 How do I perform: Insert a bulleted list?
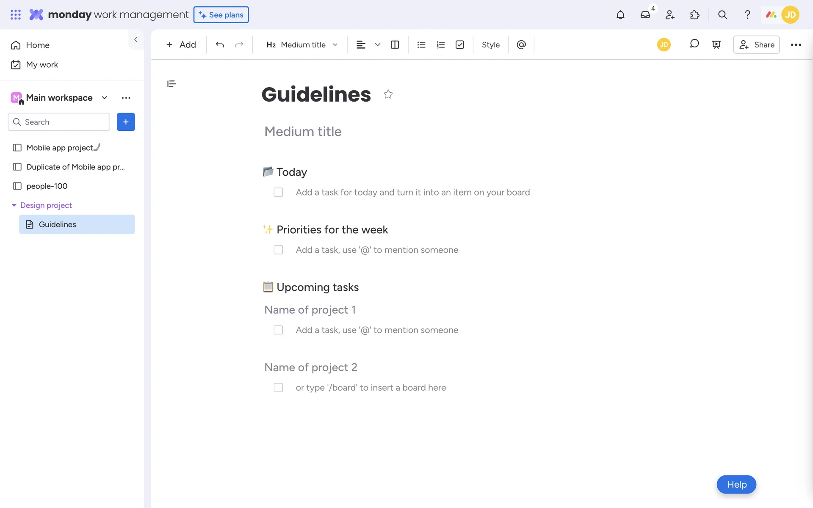pos(421,44)
